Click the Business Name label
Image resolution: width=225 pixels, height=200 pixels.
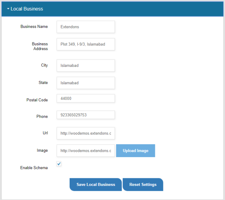34,26
